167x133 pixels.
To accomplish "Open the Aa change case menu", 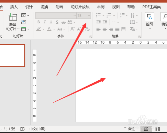I will tap(61, 29).
